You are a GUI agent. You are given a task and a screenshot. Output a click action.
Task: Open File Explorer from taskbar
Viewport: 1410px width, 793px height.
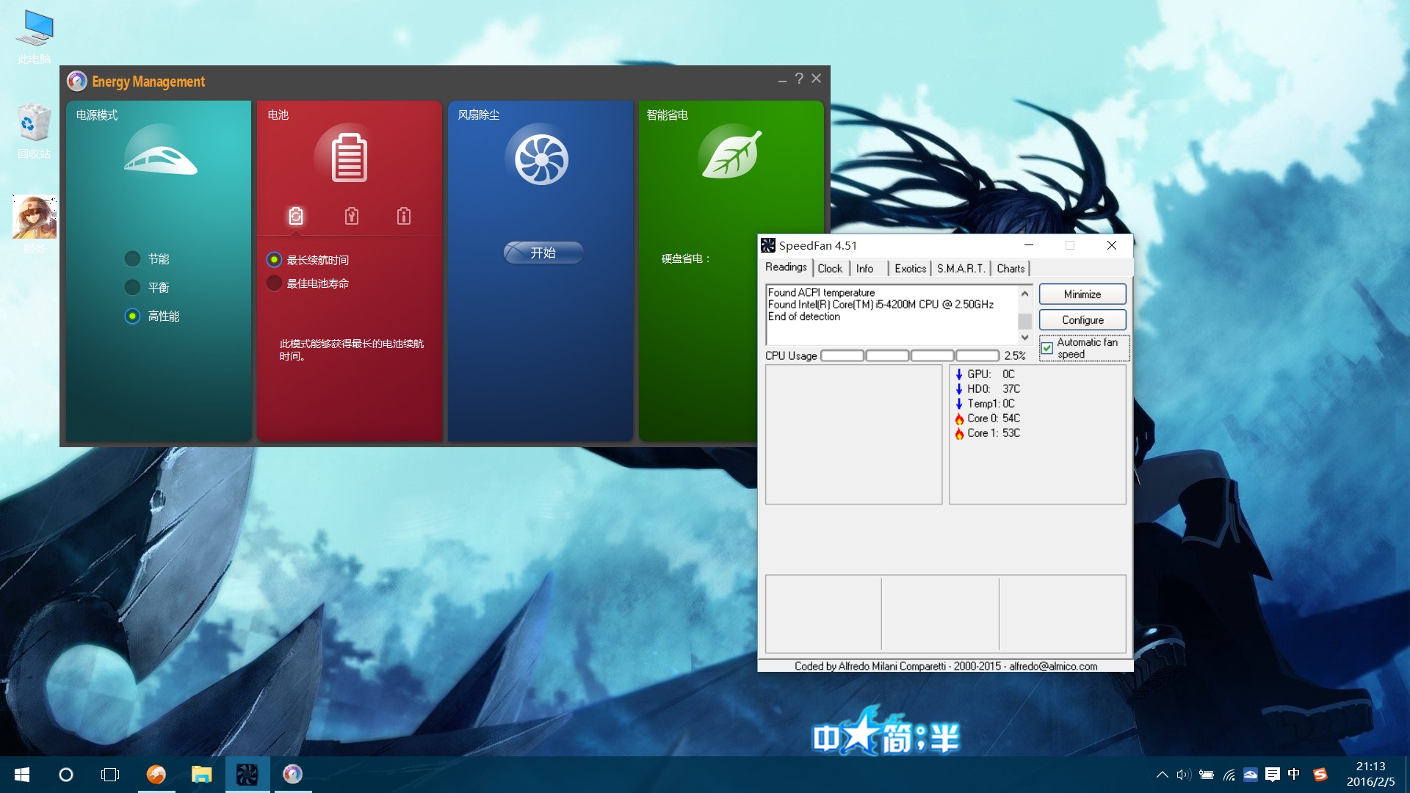click(201, 775)
